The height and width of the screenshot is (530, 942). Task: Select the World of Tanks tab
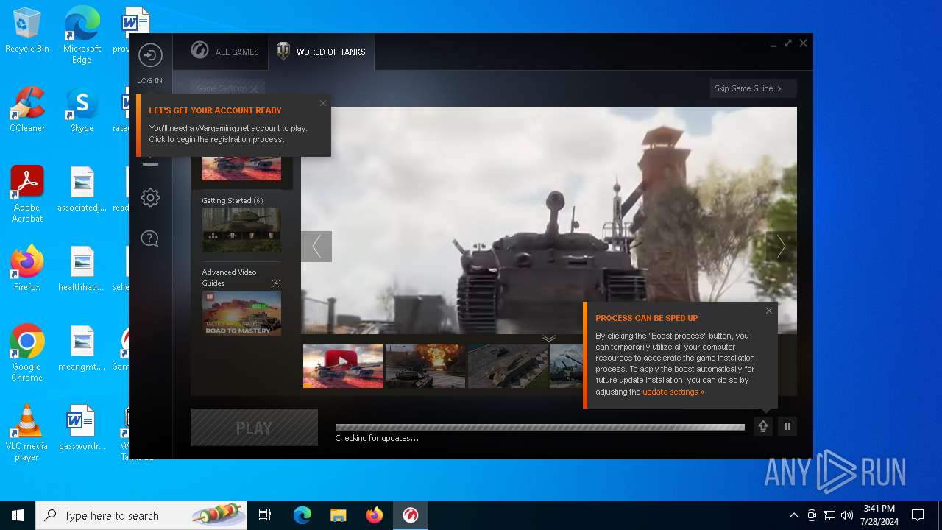[321, 52]
